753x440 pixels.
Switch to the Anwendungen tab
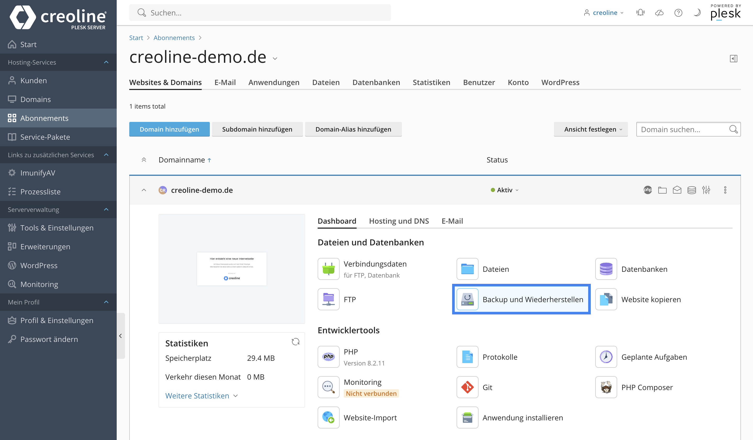click(274, 82)
